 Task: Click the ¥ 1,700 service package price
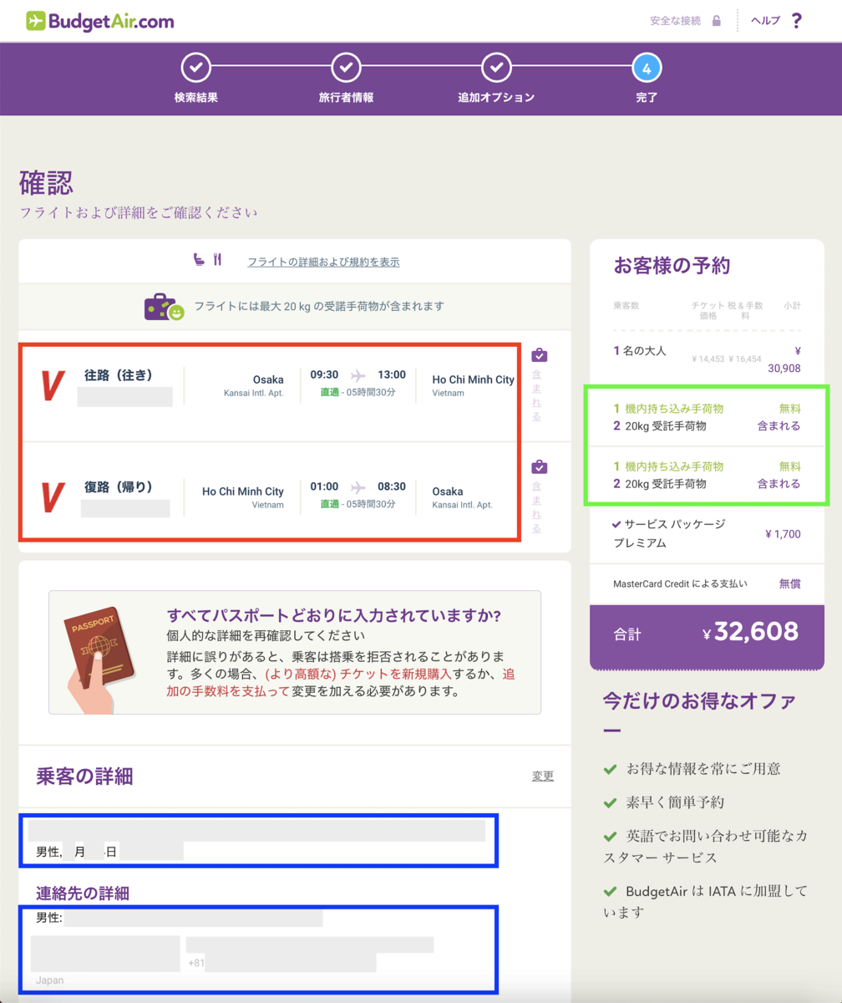tap(783, 532)
